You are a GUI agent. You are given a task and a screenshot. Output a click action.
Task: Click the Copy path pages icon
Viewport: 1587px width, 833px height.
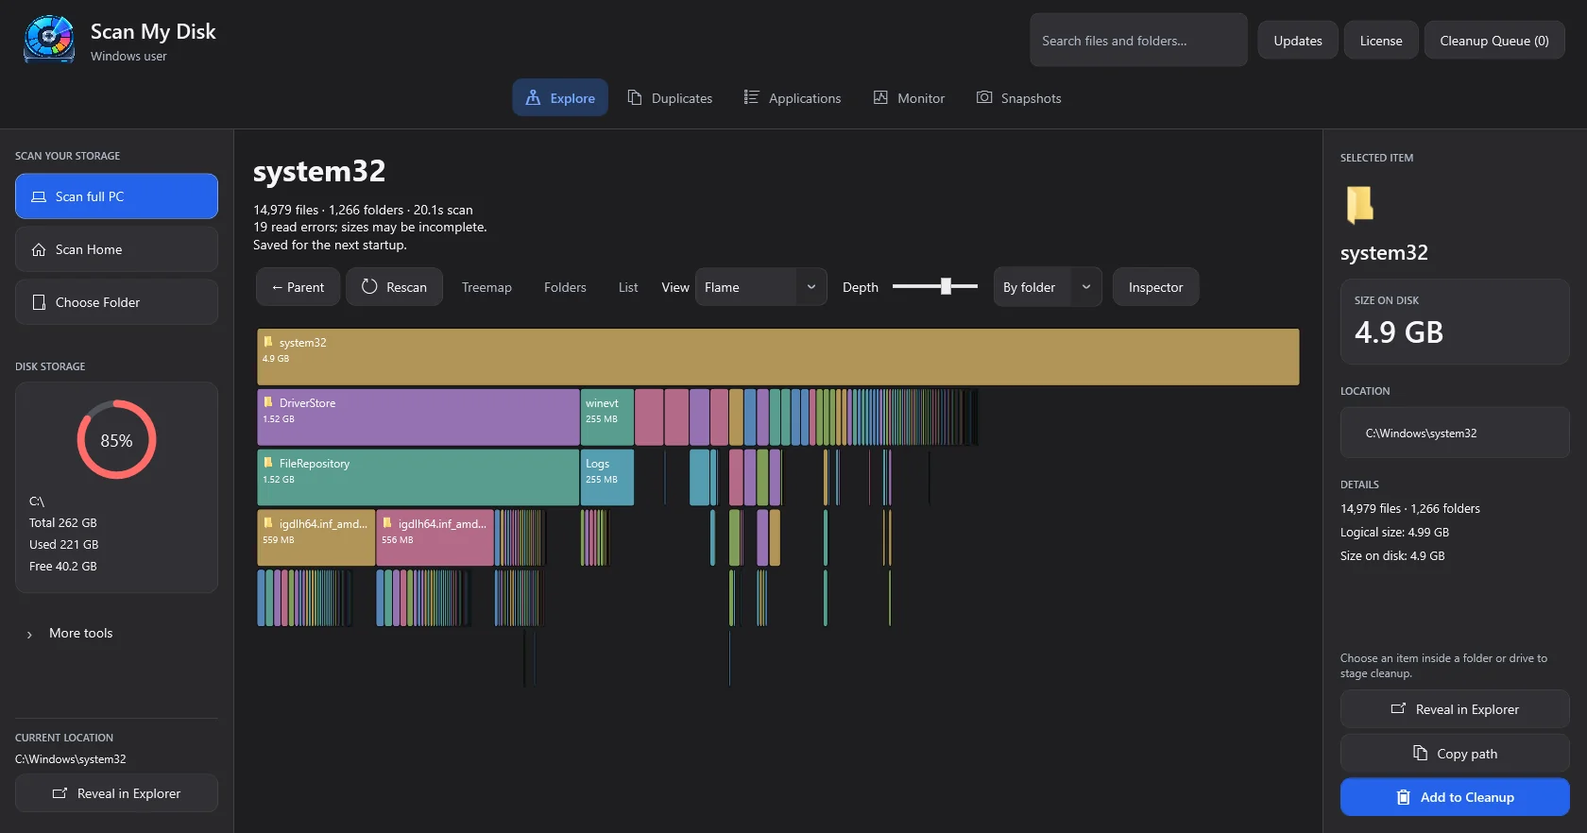pyautogui.click(x=1420, y=753)
